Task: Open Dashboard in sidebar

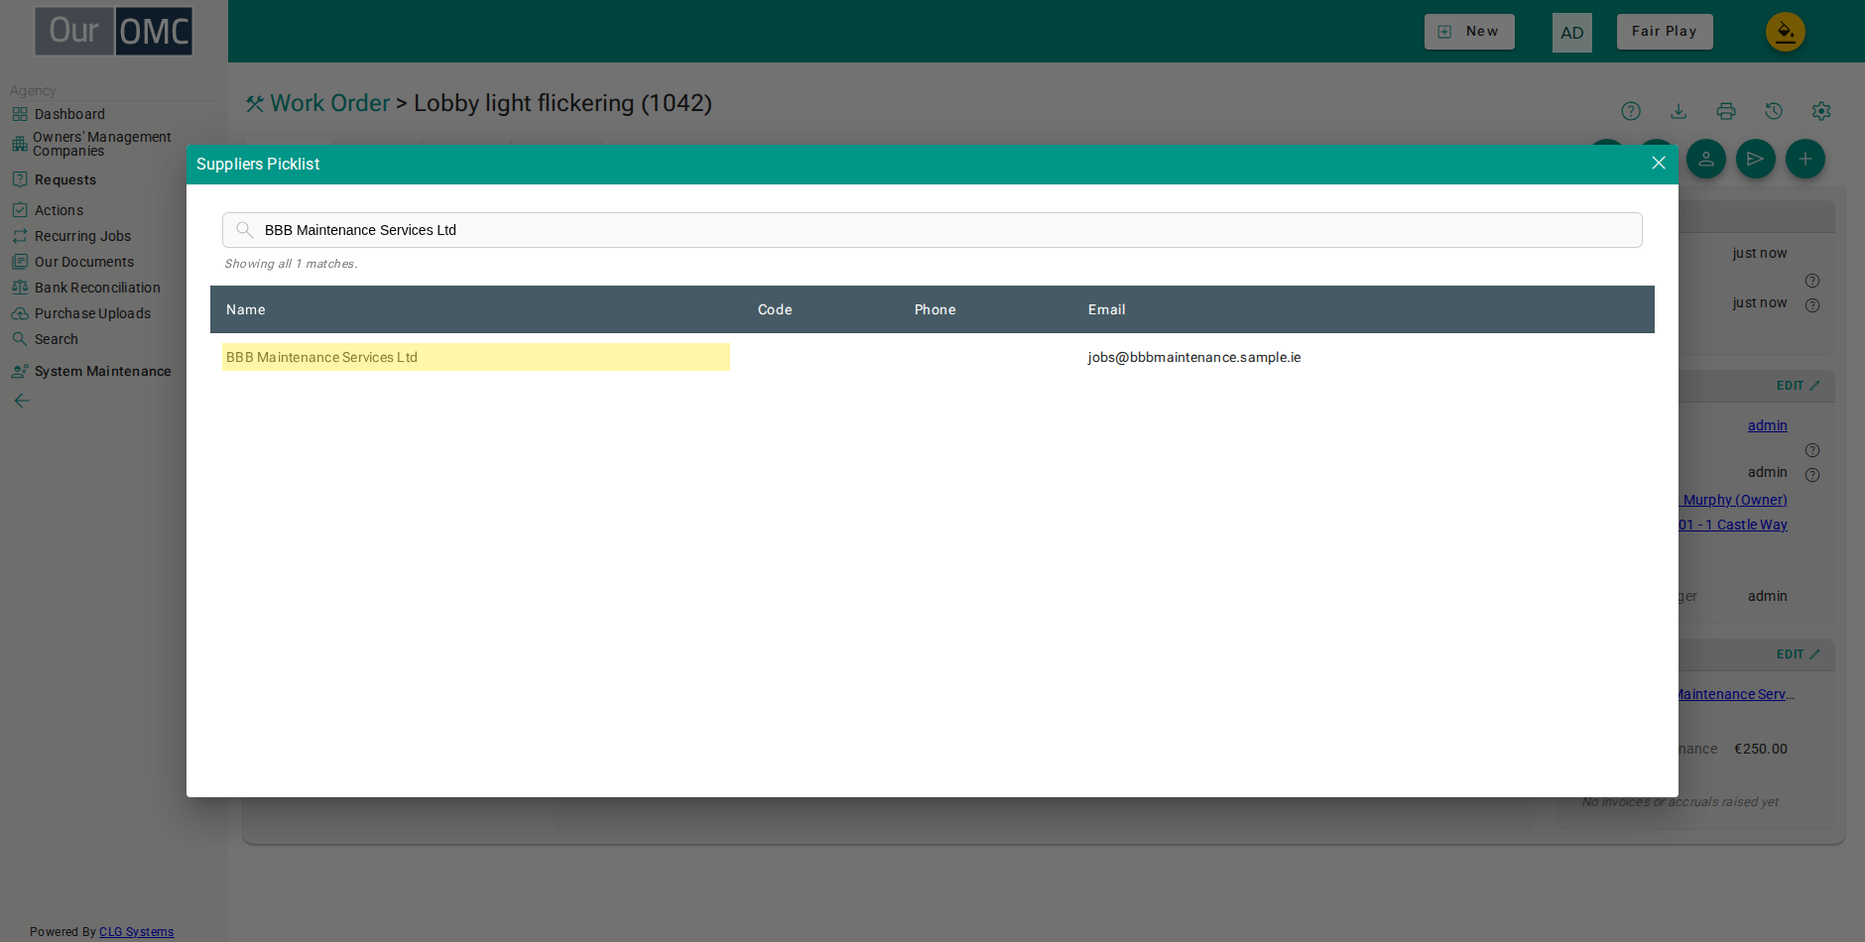Action: click(69, 114)
